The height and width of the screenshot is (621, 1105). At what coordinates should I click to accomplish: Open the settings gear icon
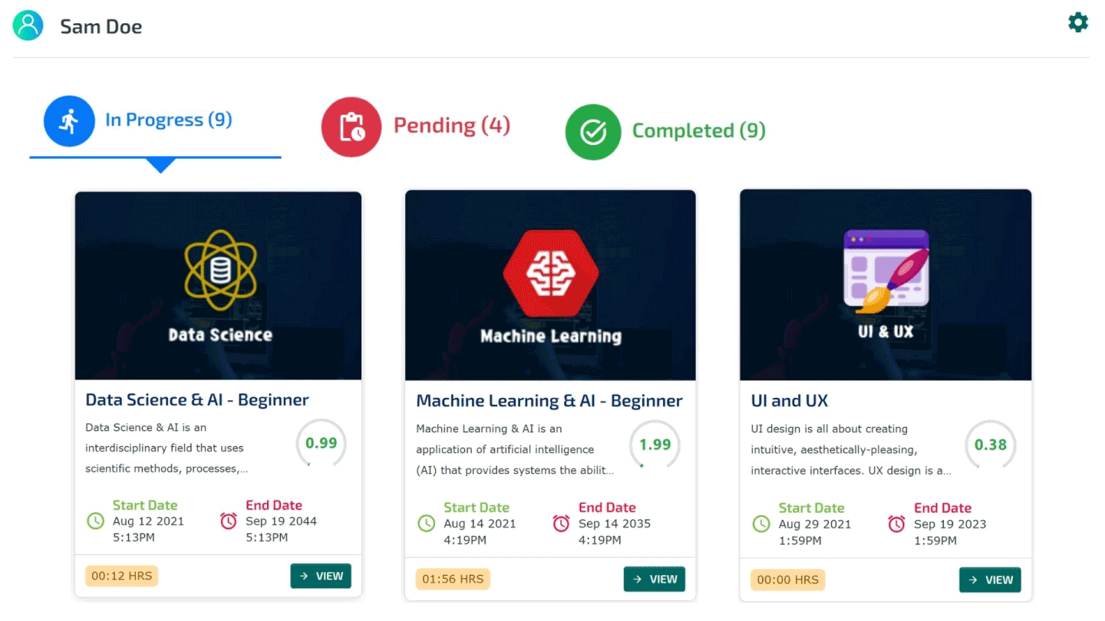[x=1078, y=22]
